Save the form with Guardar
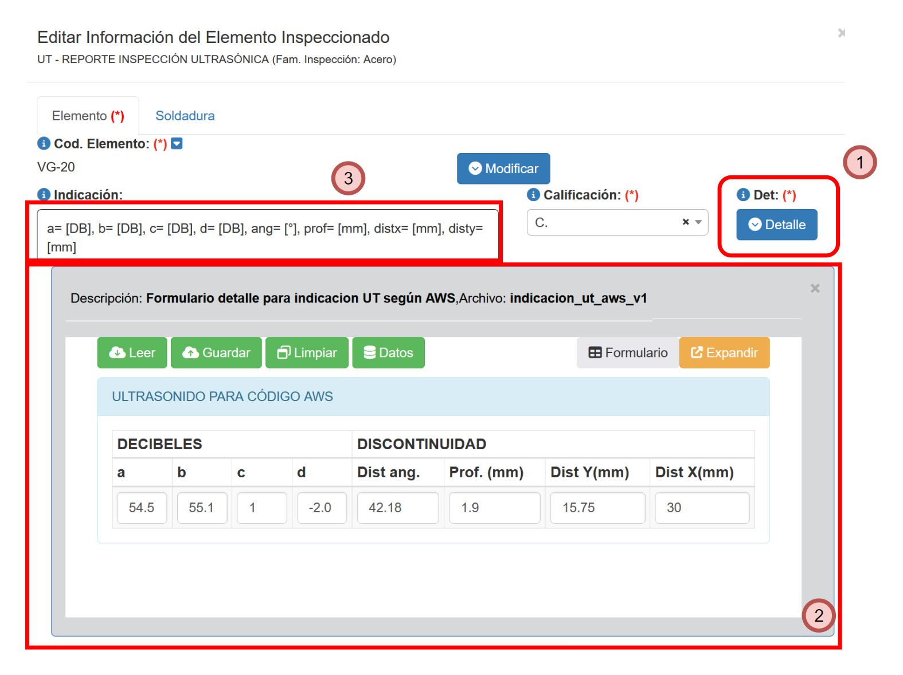 click(216, 353)
